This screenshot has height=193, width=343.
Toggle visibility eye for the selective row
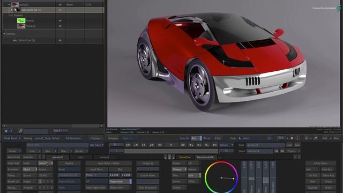tap(60, 10)
